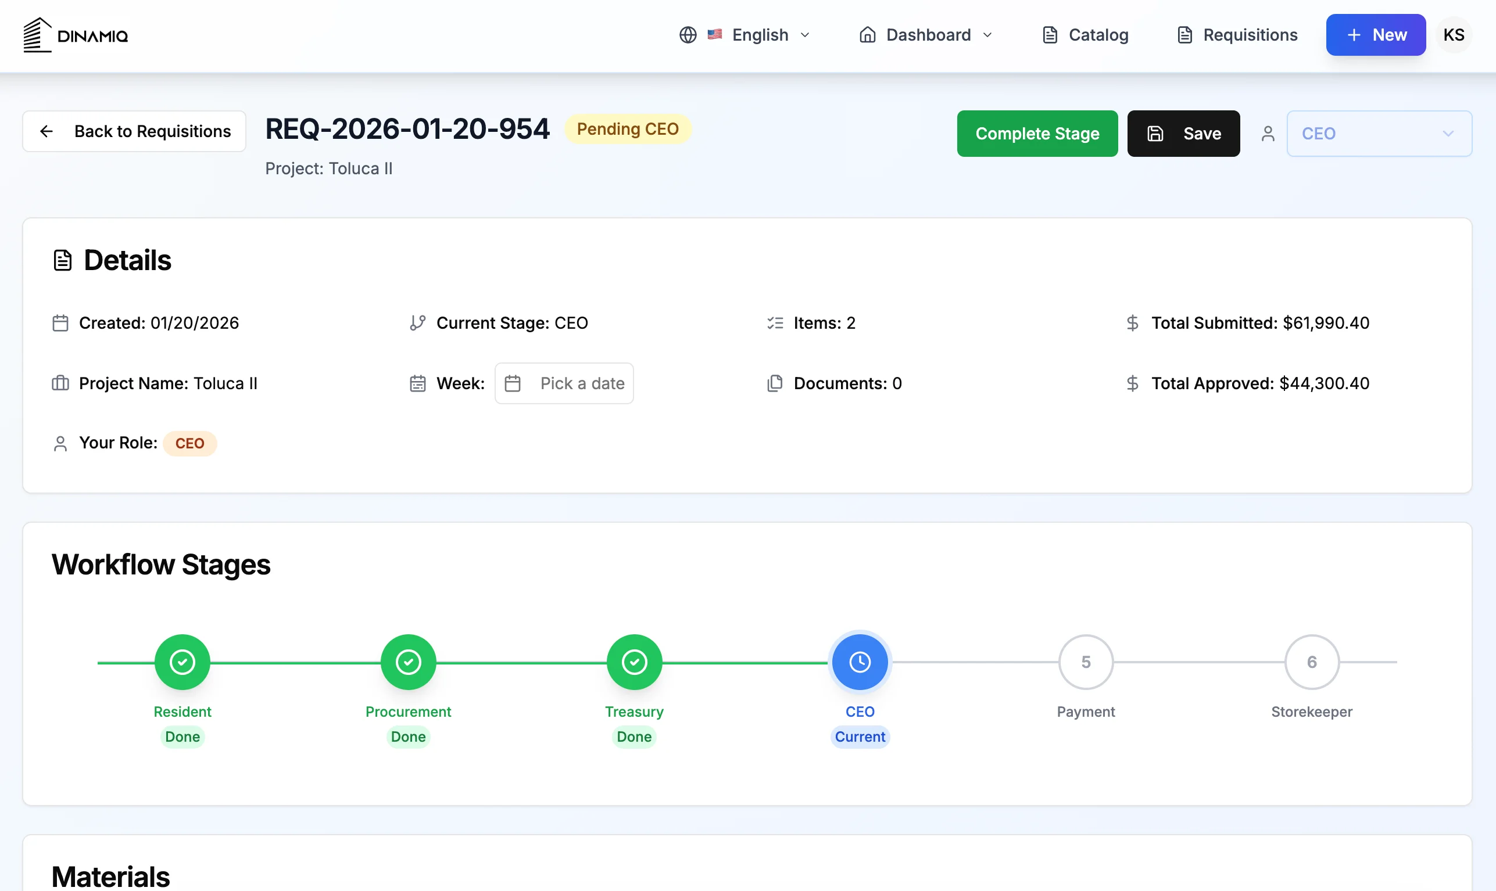The image size is (1496, 891).
Task: Click the Current badge under CEO stage
Action: [x=860, y=736]
